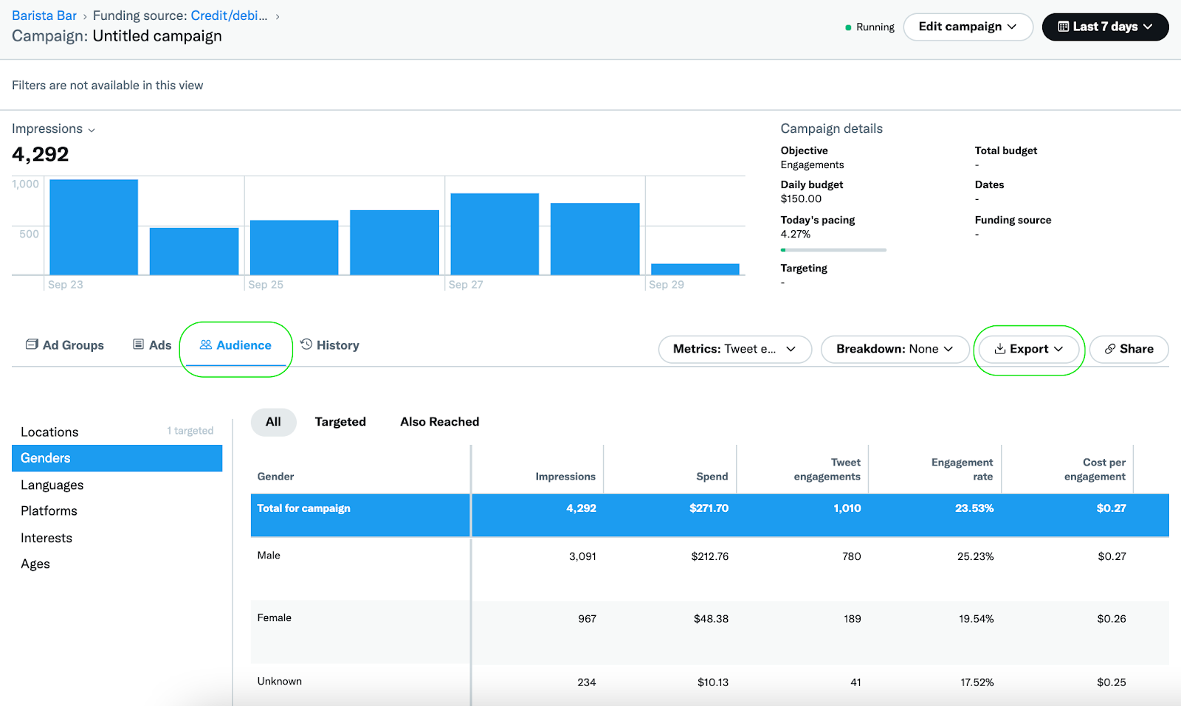
Task: Click the Ad Groups tab icon
Action: pyautogui.click(x=32, y=345)
